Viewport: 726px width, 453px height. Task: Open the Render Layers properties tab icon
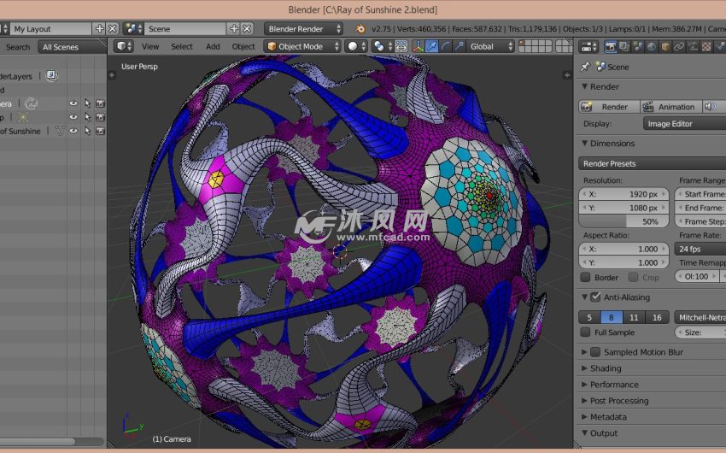tap(624, 46)
